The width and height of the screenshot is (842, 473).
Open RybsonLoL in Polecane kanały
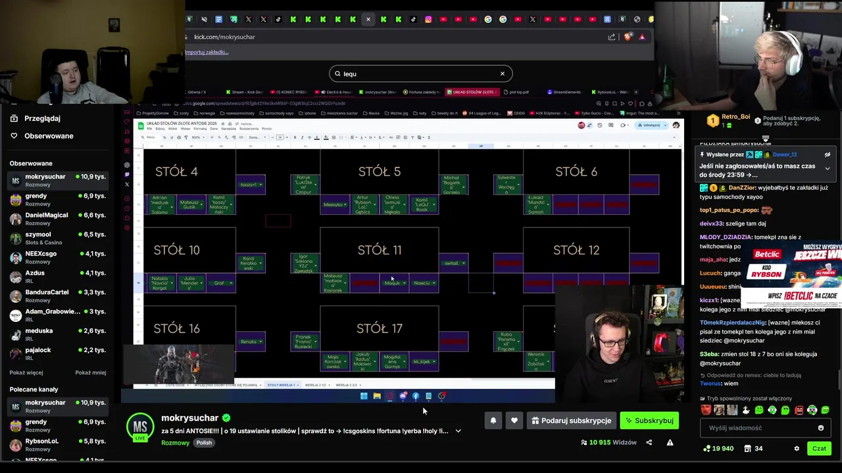pos(58,445)
